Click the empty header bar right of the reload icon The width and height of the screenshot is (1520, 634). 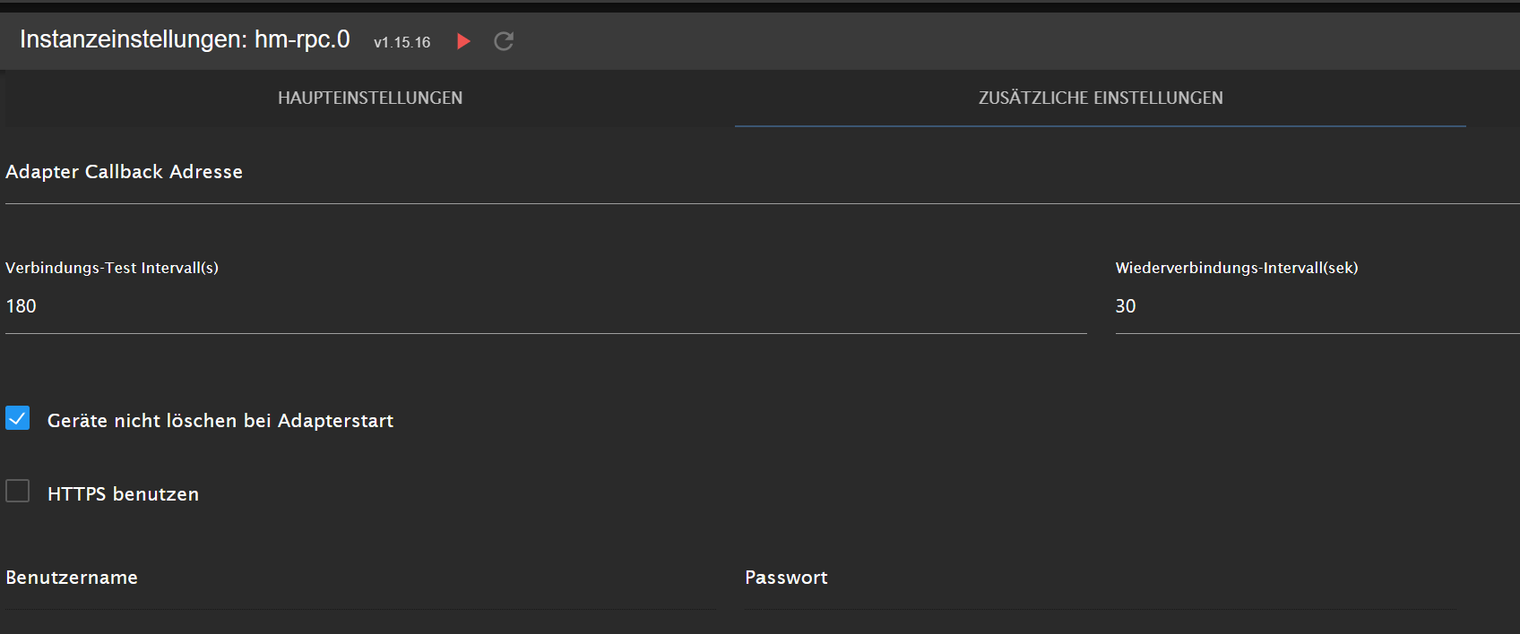point(986,41)
